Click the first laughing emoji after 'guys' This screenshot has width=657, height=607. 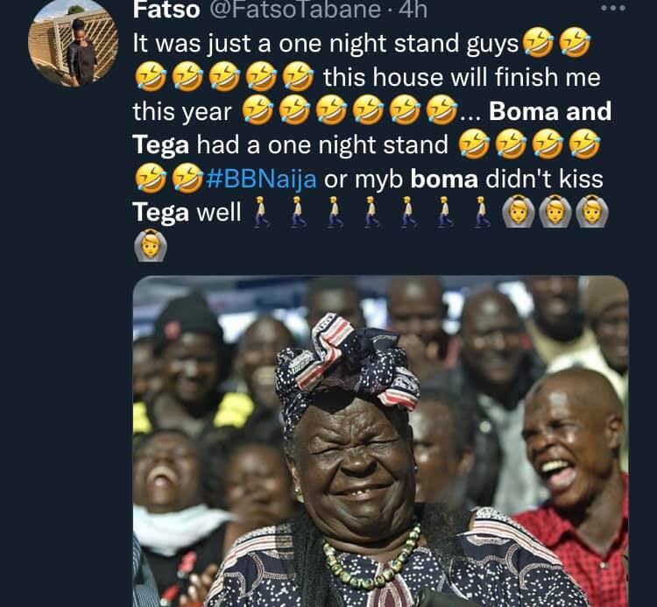pyautogui.click(x=539, y=43)
